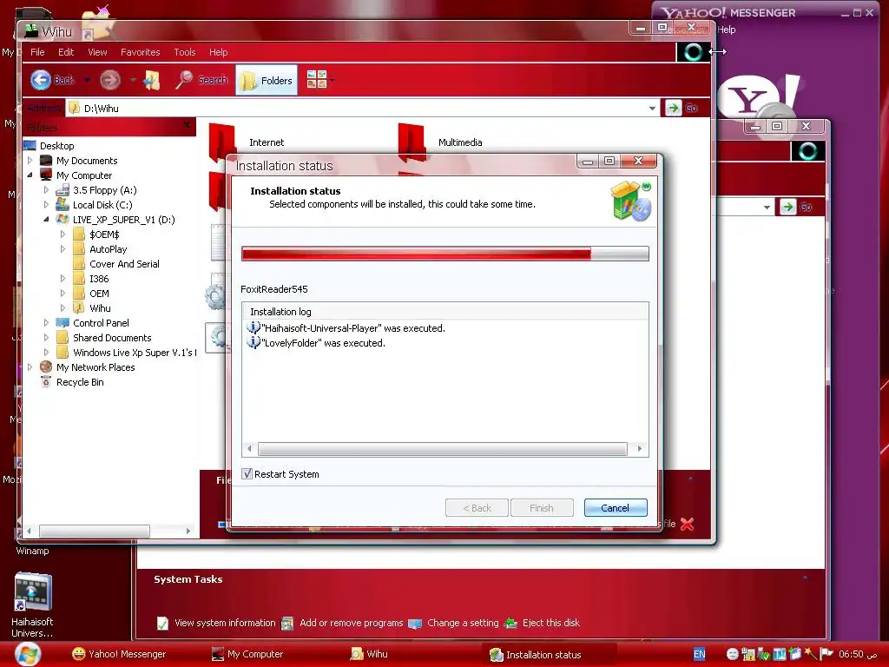Click the disabled < Back button

tap(477, 507)
